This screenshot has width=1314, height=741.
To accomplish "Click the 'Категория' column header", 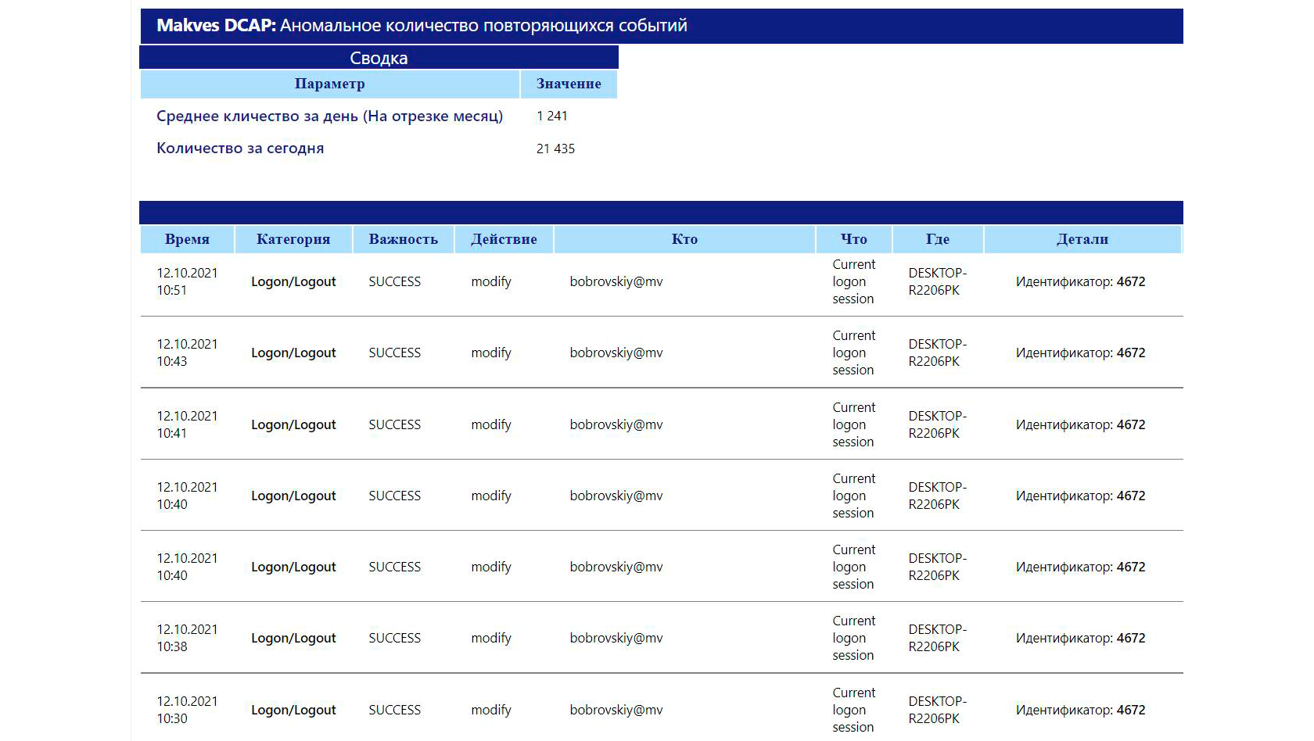I will click(293, 239).
